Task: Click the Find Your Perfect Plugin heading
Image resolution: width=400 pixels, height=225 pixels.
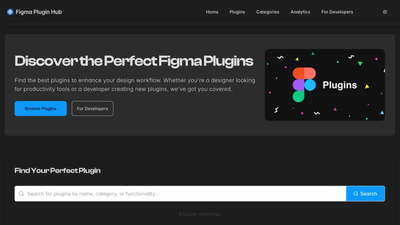Action: tap(57, 170)
